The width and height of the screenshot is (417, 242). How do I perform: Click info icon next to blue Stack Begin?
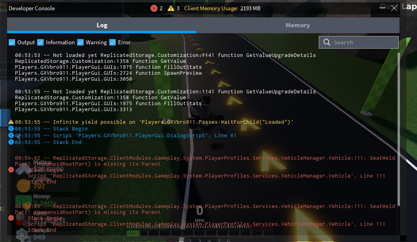(11, 129)
